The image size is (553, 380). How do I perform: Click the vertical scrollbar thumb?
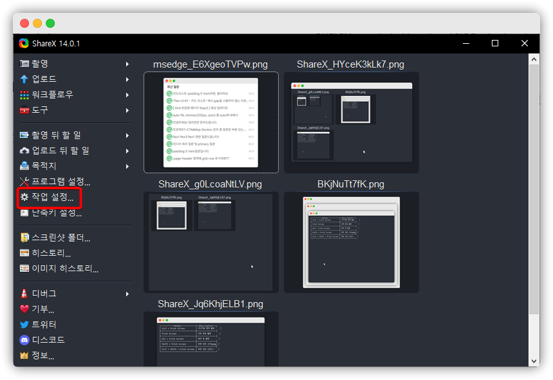[x=534, y=189]
